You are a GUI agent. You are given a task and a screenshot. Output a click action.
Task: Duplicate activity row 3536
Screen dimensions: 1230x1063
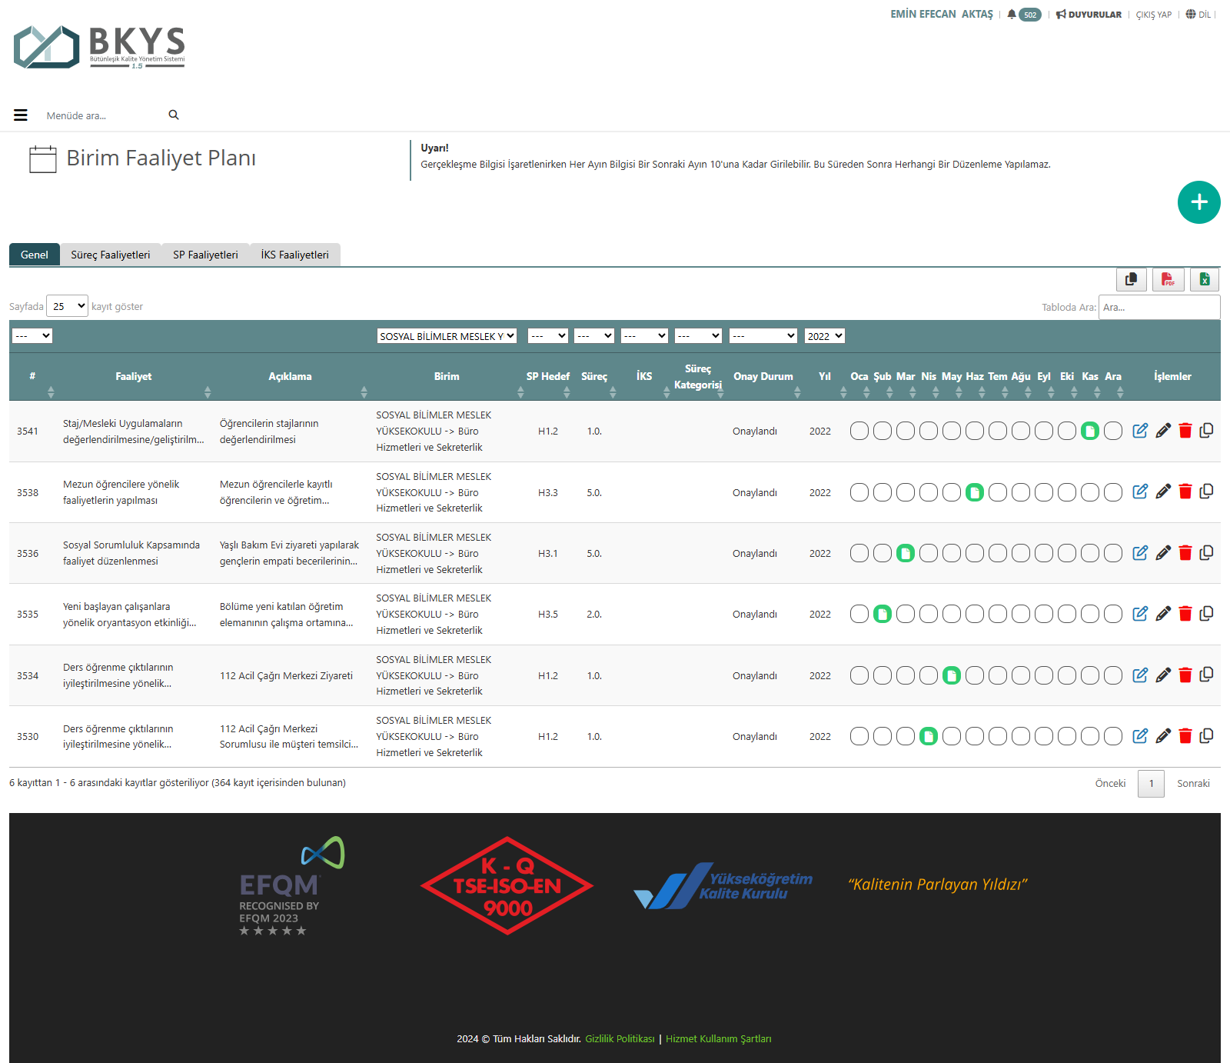(x=1206, y=552)
